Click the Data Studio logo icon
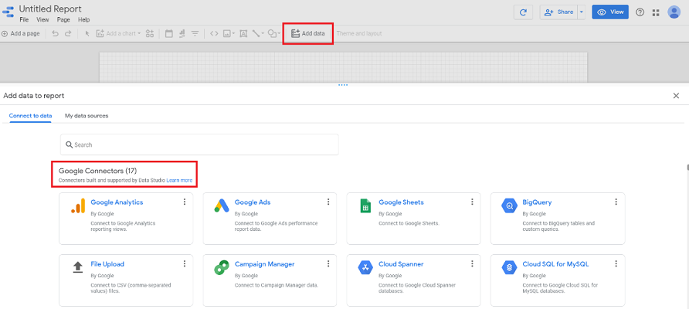The width and height of the screenshot is (689, 309). [x=8, y=12]
